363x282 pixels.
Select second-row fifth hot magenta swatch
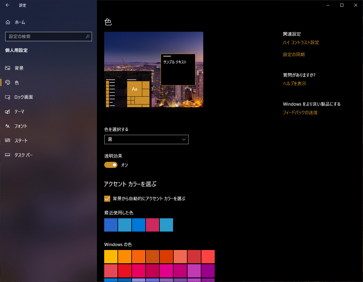(166, 271)
